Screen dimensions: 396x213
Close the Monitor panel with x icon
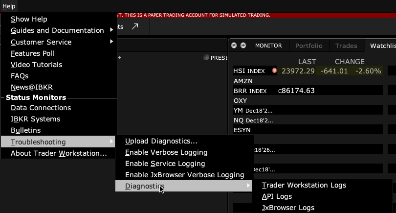[x=234, y=45]
